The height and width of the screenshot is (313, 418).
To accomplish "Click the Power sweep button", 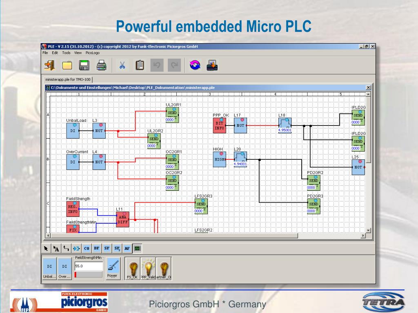I will click(x=113, y=268).
